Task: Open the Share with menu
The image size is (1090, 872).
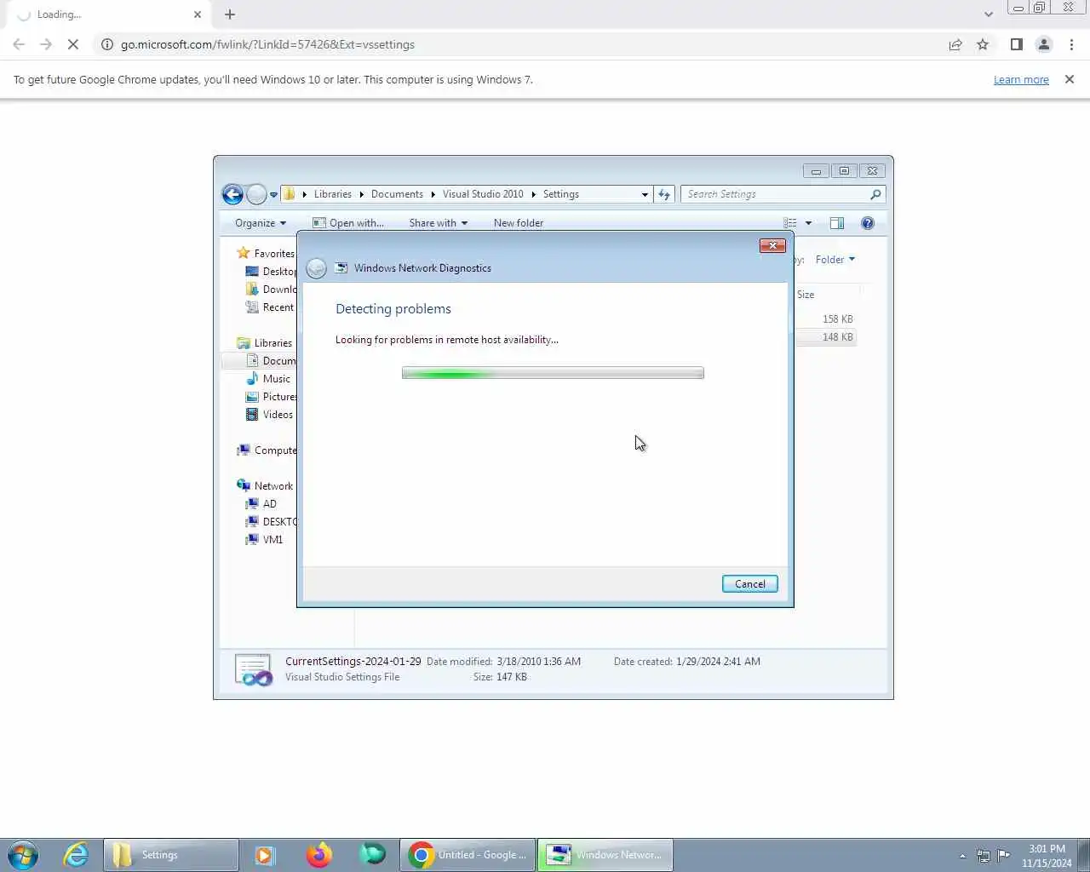Action: [439, 223]
